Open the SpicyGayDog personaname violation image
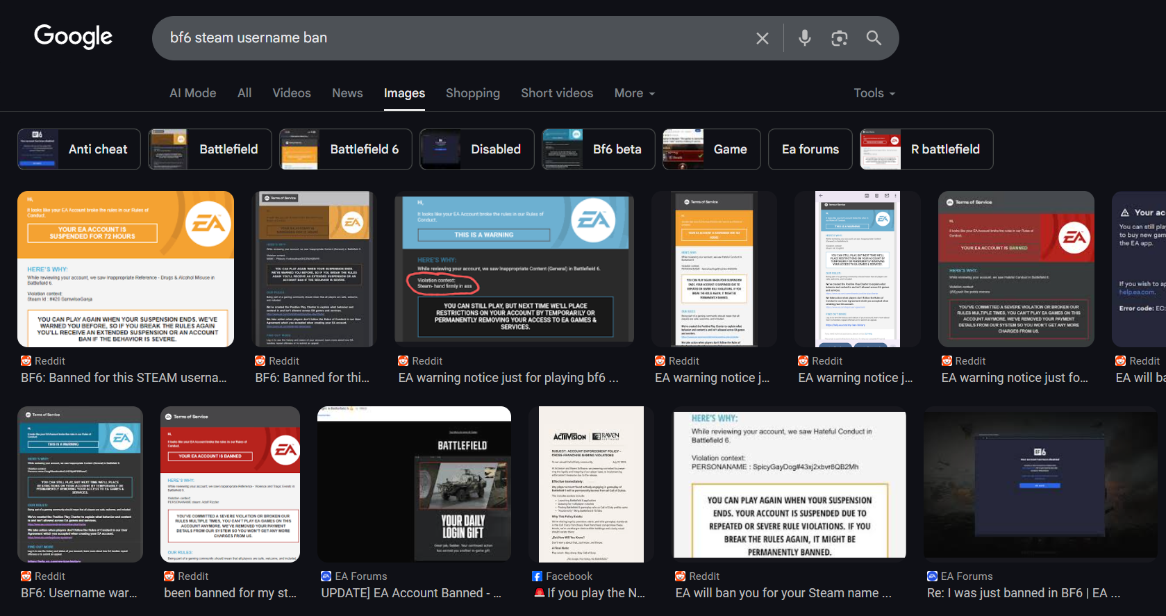Viewport: 1166px width, 616px height. [x=791, y=484]
